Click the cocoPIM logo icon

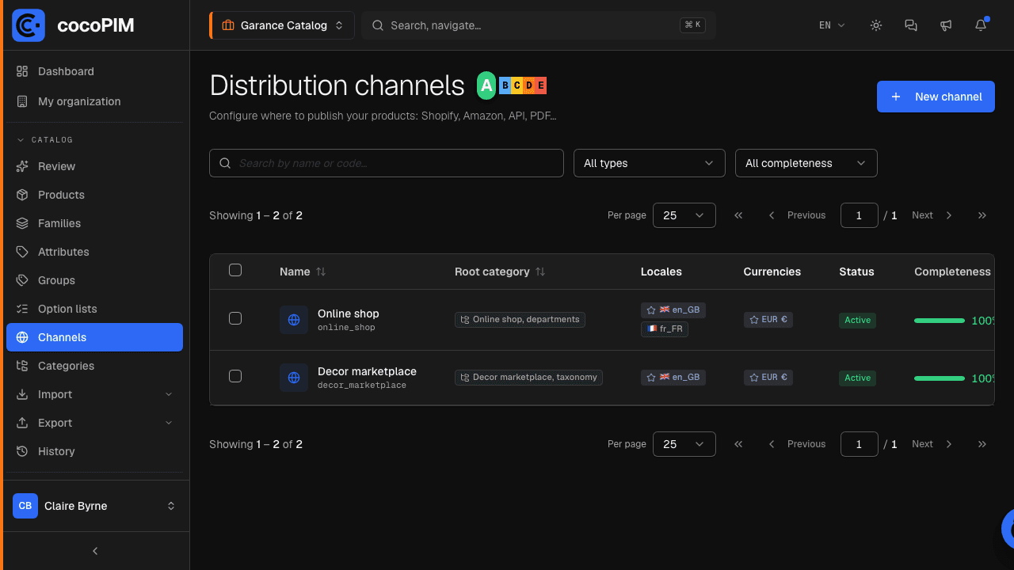(x=29, y=25)
